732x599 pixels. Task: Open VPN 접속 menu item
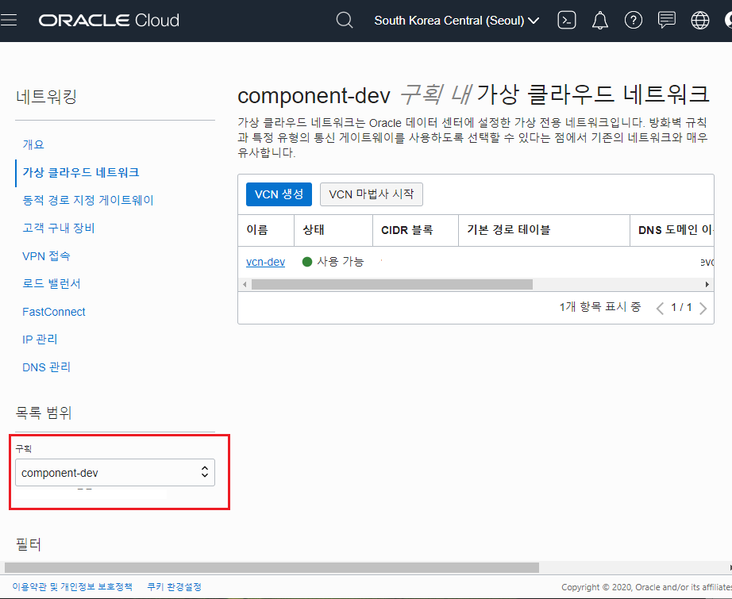point(46,256)
